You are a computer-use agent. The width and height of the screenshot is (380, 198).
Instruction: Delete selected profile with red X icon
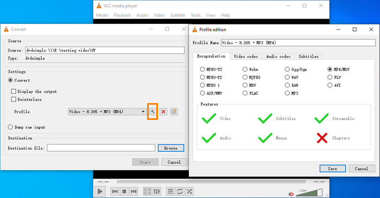[x=163, y=112]
